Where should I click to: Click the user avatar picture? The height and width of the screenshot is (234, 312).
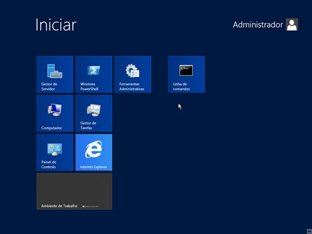292,24
